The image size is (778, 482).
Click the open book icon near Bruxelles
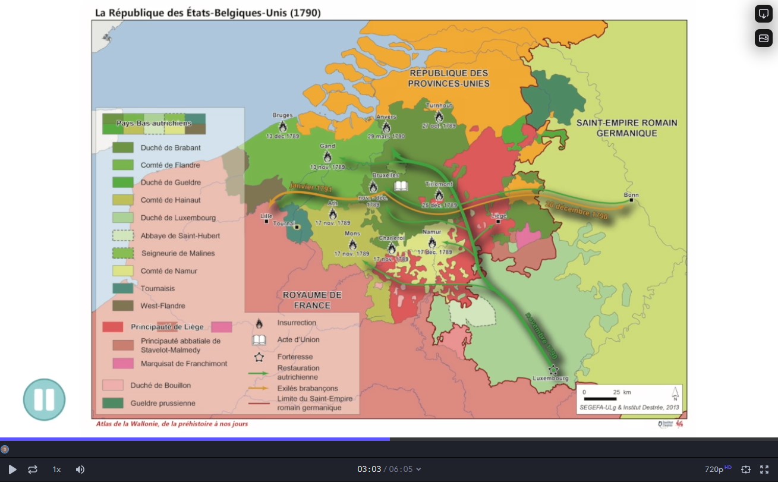[x=401, y=186]
